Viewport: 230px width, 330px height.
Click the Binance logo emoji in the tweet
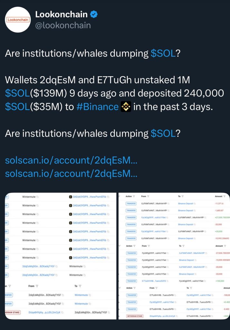coord(126,107)
